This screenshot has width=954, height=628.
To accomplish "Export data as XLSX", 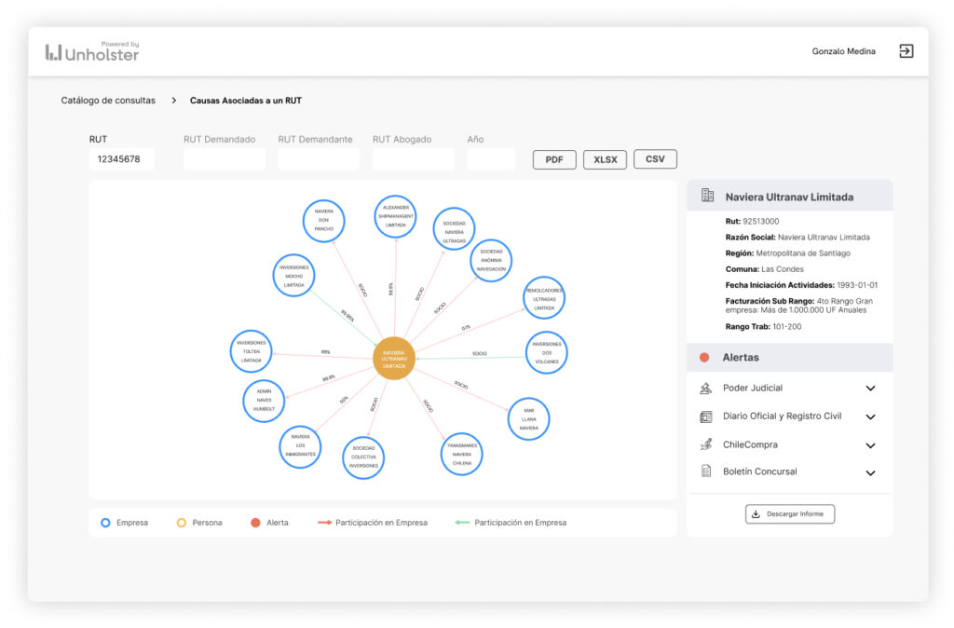I will tap(605, 159).
